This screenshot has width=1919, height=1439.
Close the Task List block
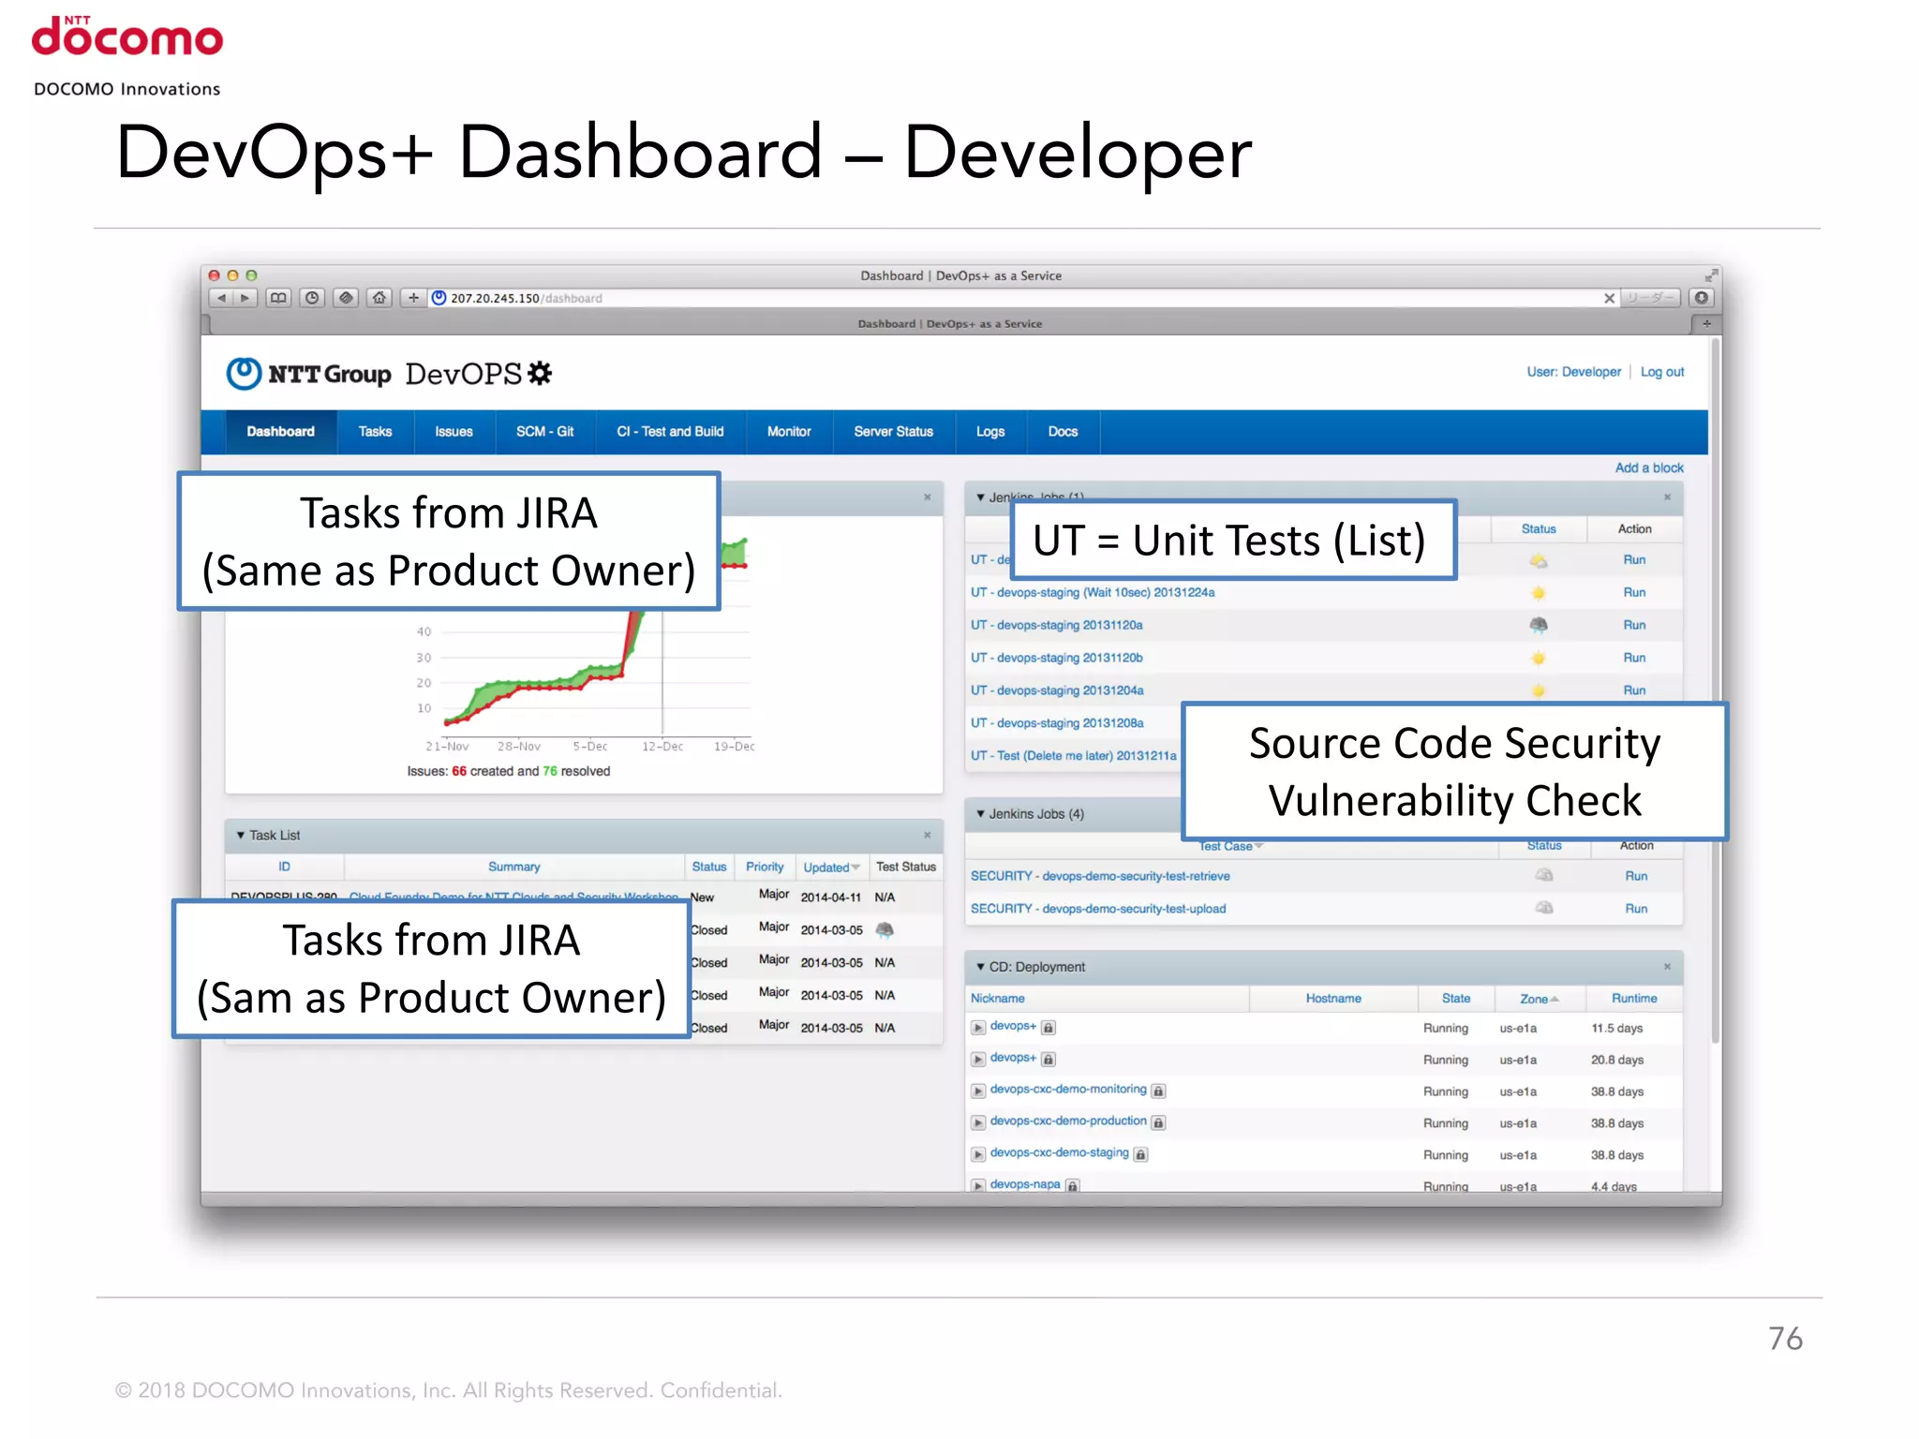click(928, 835)
